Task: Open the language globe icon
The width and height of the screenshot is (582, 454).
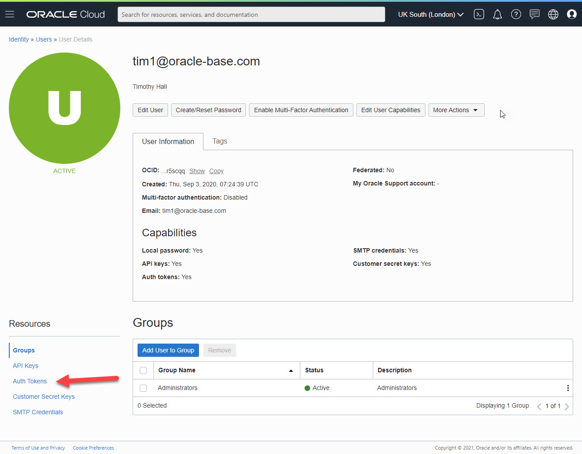Action: 553,15
